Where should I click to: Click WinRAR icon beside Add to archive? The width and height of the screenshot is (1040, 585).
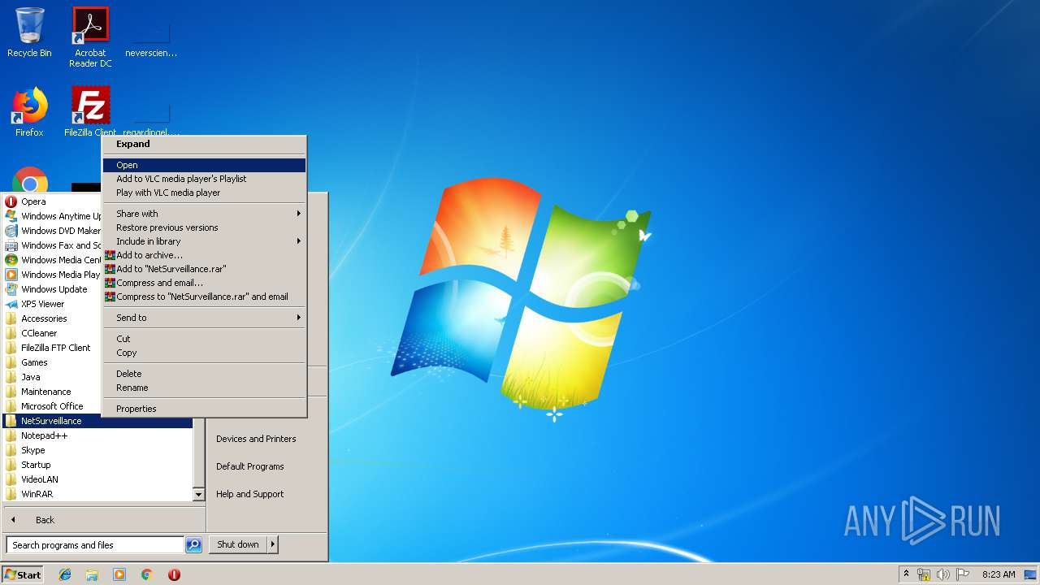[x=110, y=255]
